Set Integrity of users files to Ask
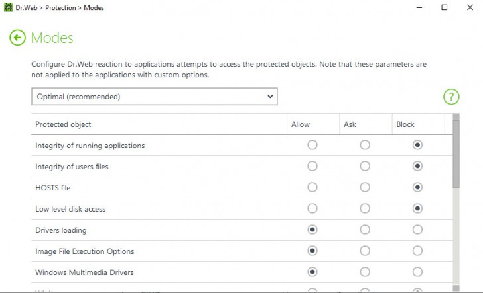Screen dimensions: 483x293 [x=365, y=166]
